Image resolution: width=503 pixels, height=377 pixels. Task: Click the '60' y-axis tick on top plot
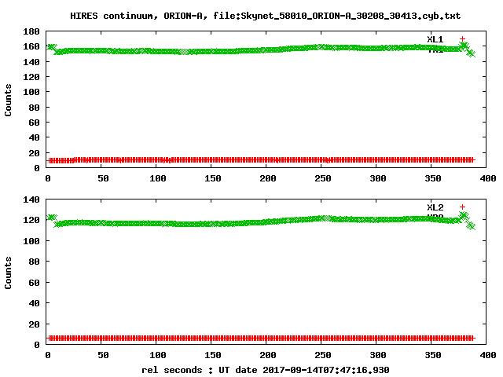[x=34, y=123]
